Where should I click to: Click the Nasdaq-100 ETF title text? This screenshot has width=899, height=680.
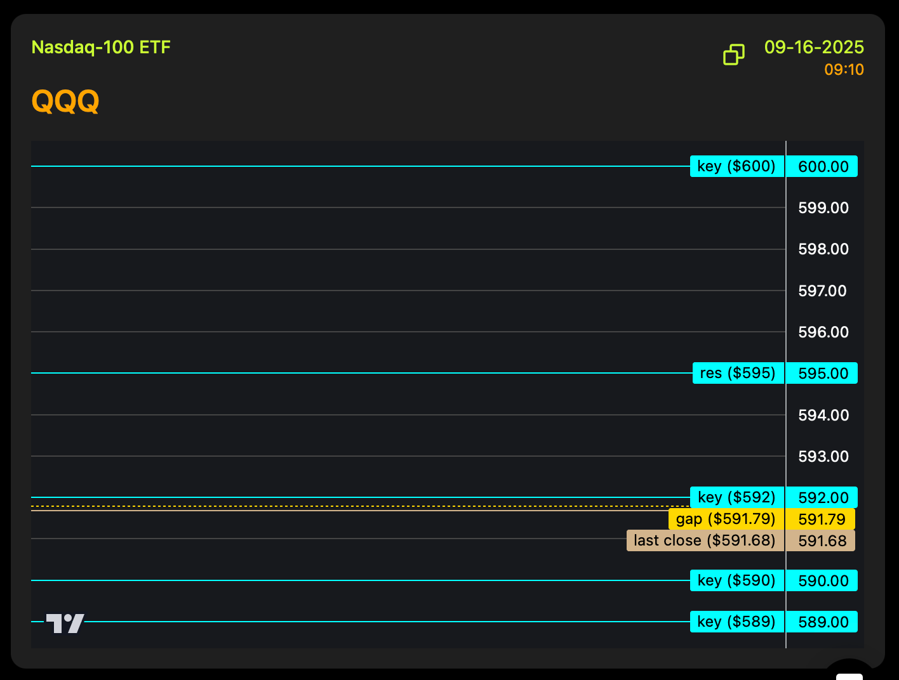(101, 48)
